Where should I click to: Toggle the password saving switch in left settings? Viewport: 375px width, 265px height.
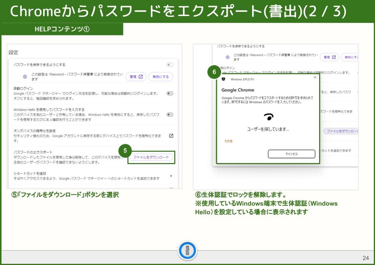click(x=170, y=65)
